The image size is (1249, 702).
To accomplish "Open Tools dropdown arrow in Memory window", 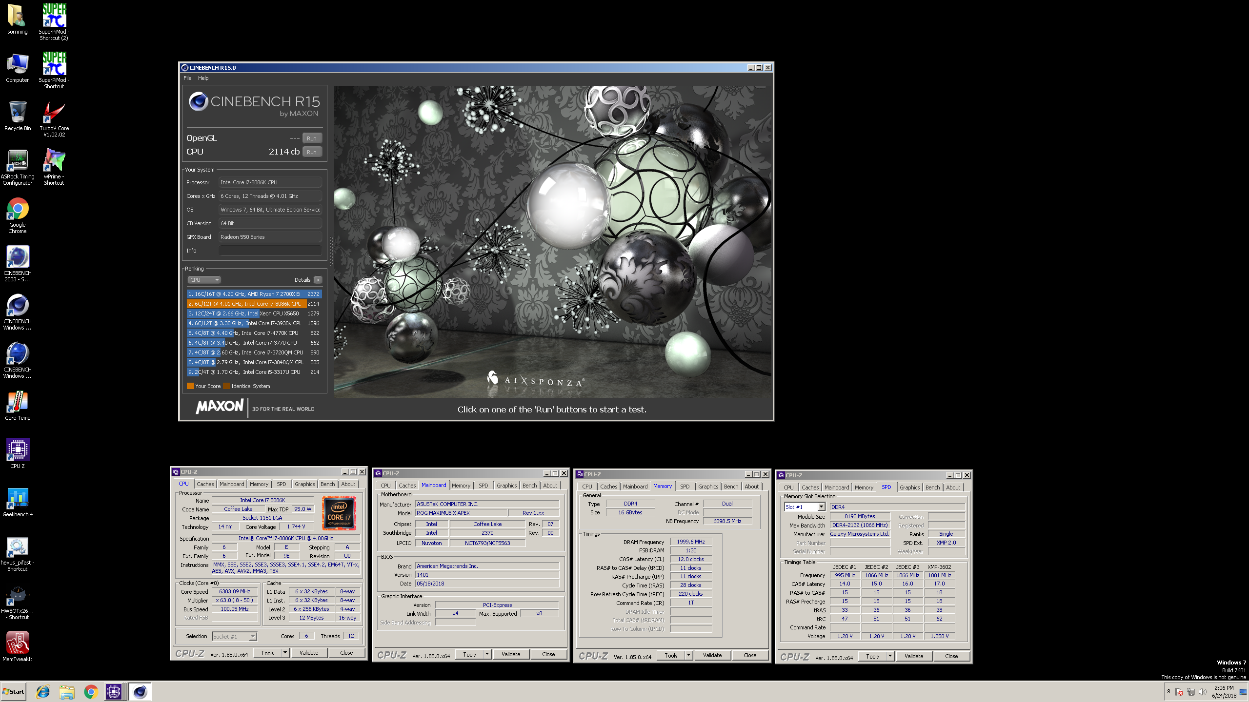I will (x=688, y=655).
